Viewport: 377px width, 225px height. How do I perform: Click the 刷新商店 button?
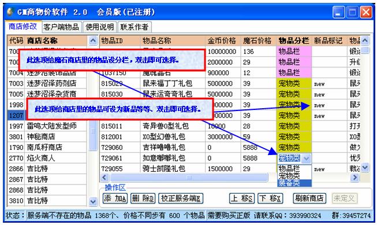pos(309,198)
